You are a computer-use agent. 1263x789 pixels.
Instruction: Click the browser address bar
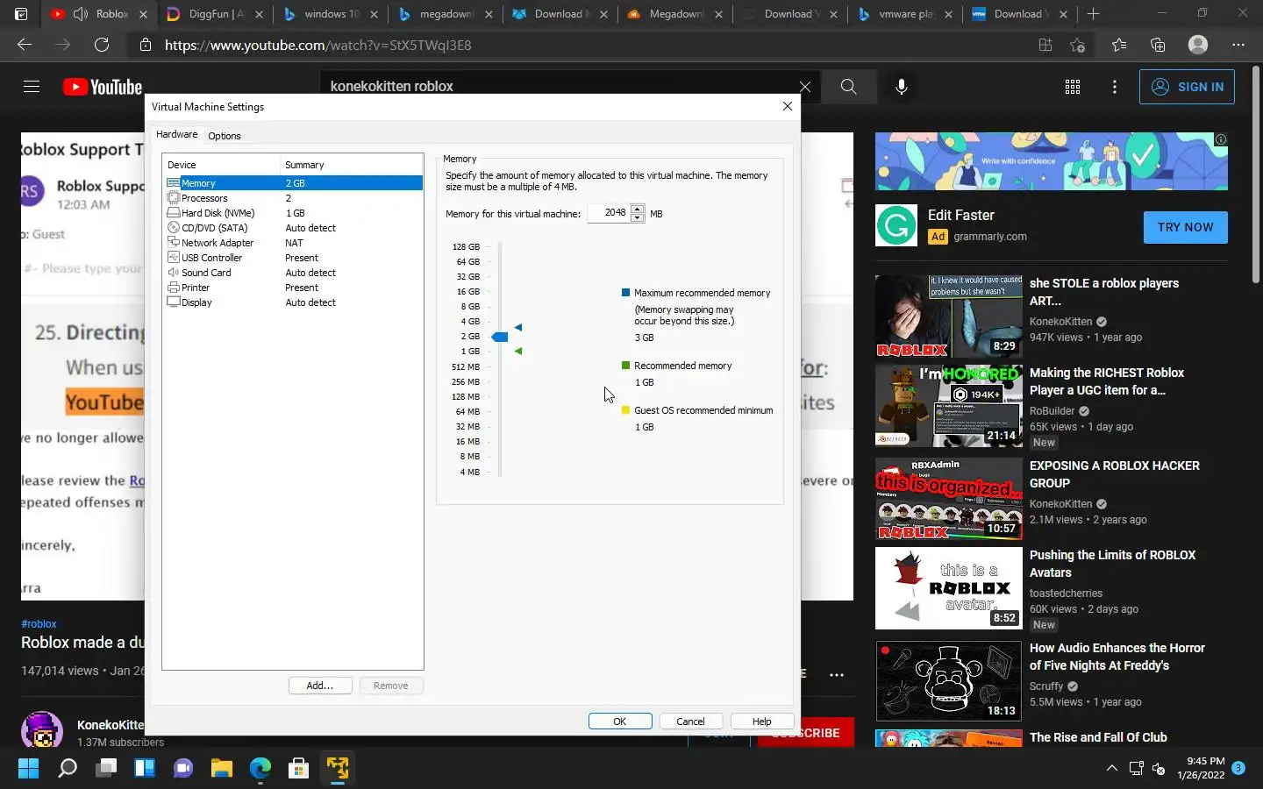(579, 45)
